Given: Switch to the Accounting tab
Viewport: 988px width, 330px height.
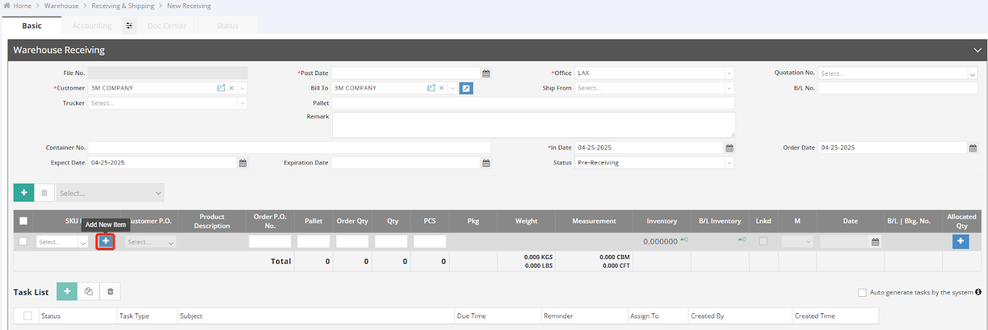Looking at the screenshot, I should [x=92, y=26].
